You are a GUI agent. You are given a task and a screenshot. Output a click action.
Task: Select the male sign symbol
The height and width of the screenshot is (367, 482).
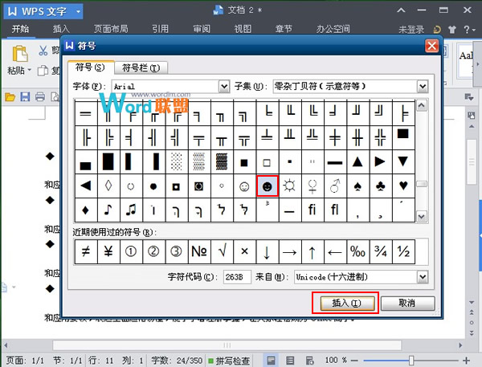[x=335, y=186]
